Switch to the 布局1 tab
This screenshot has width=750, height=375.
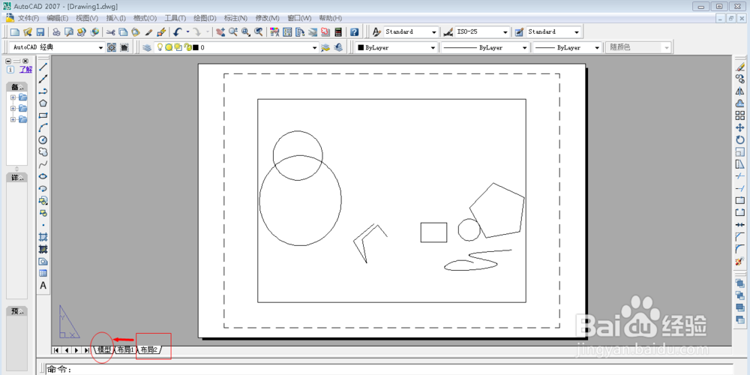point(126,350)
